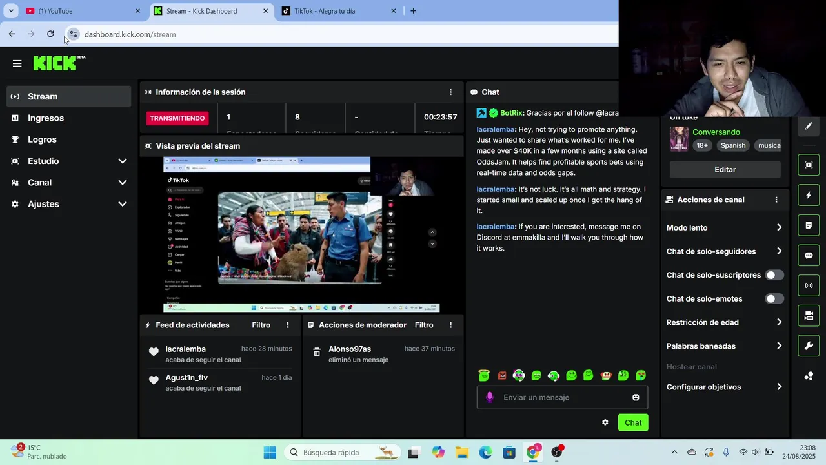Open chat settings gear next to Chat button
The width and height of the screenshot is (826, 465).
(x=605, y=422)
